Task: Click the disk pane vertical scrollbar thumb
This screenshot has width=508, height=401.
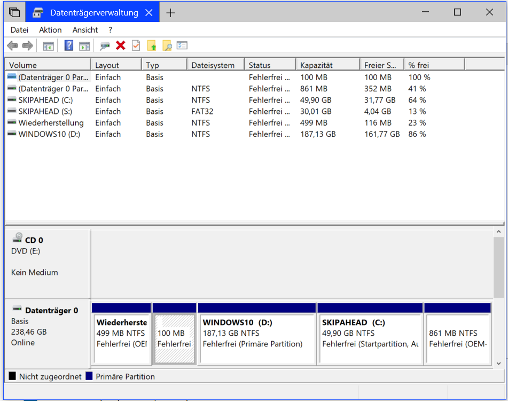Action: (x=498, y=267)
